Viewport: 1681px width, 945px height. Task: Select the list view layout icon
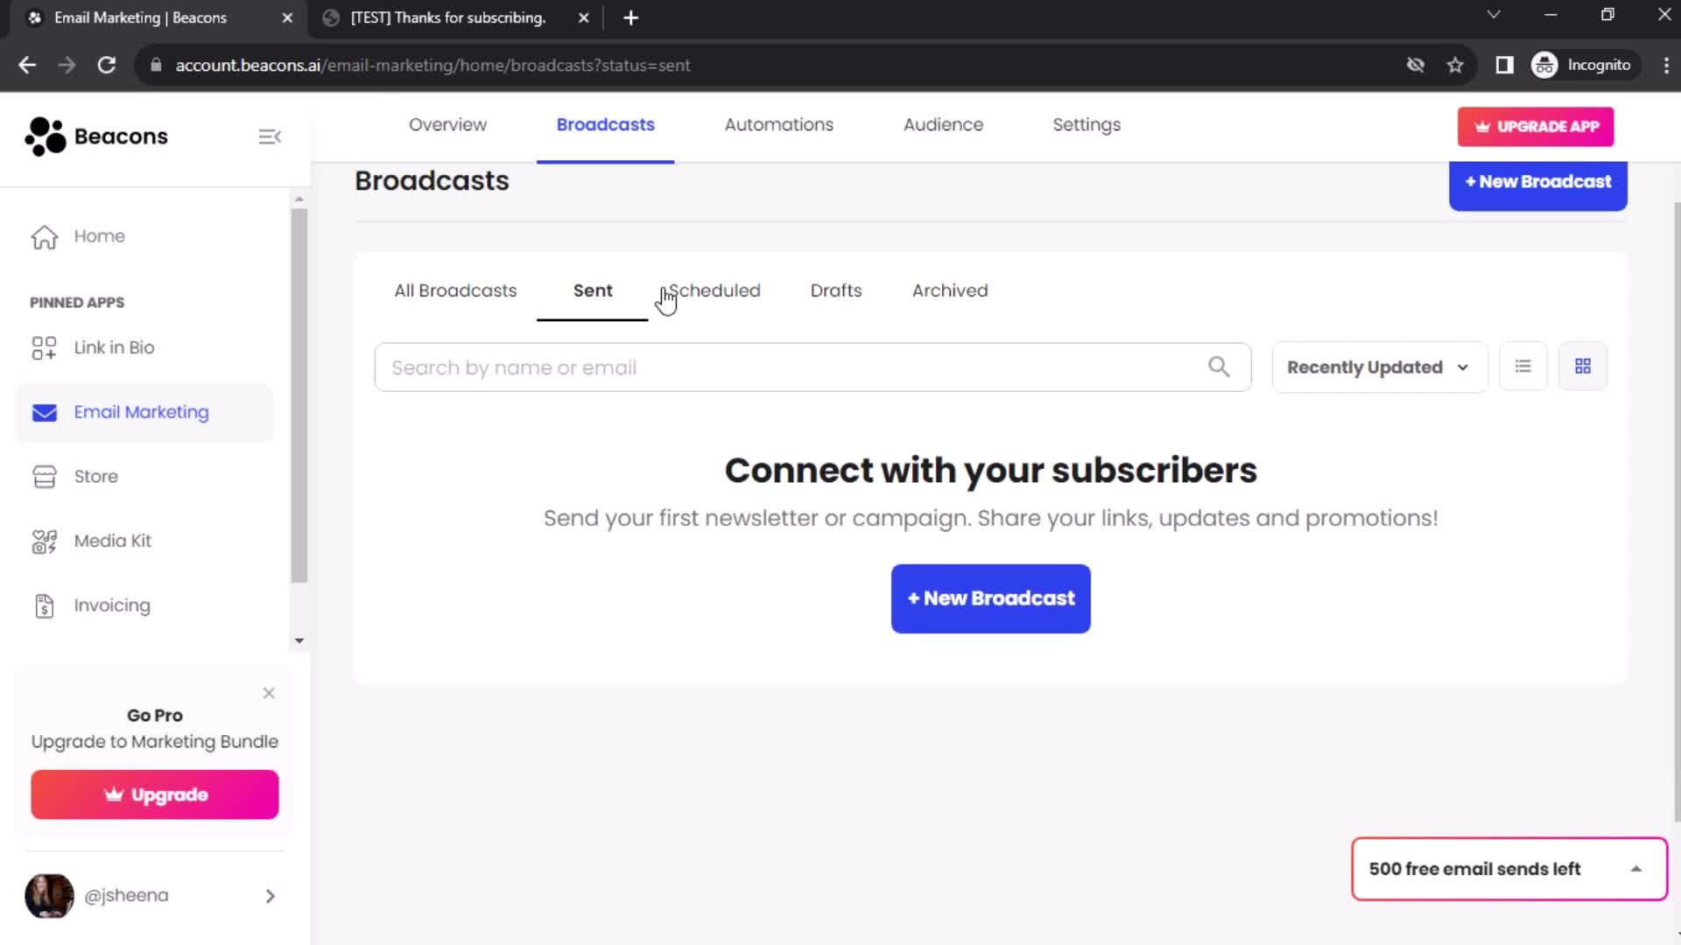click(x=1524, y=367)
